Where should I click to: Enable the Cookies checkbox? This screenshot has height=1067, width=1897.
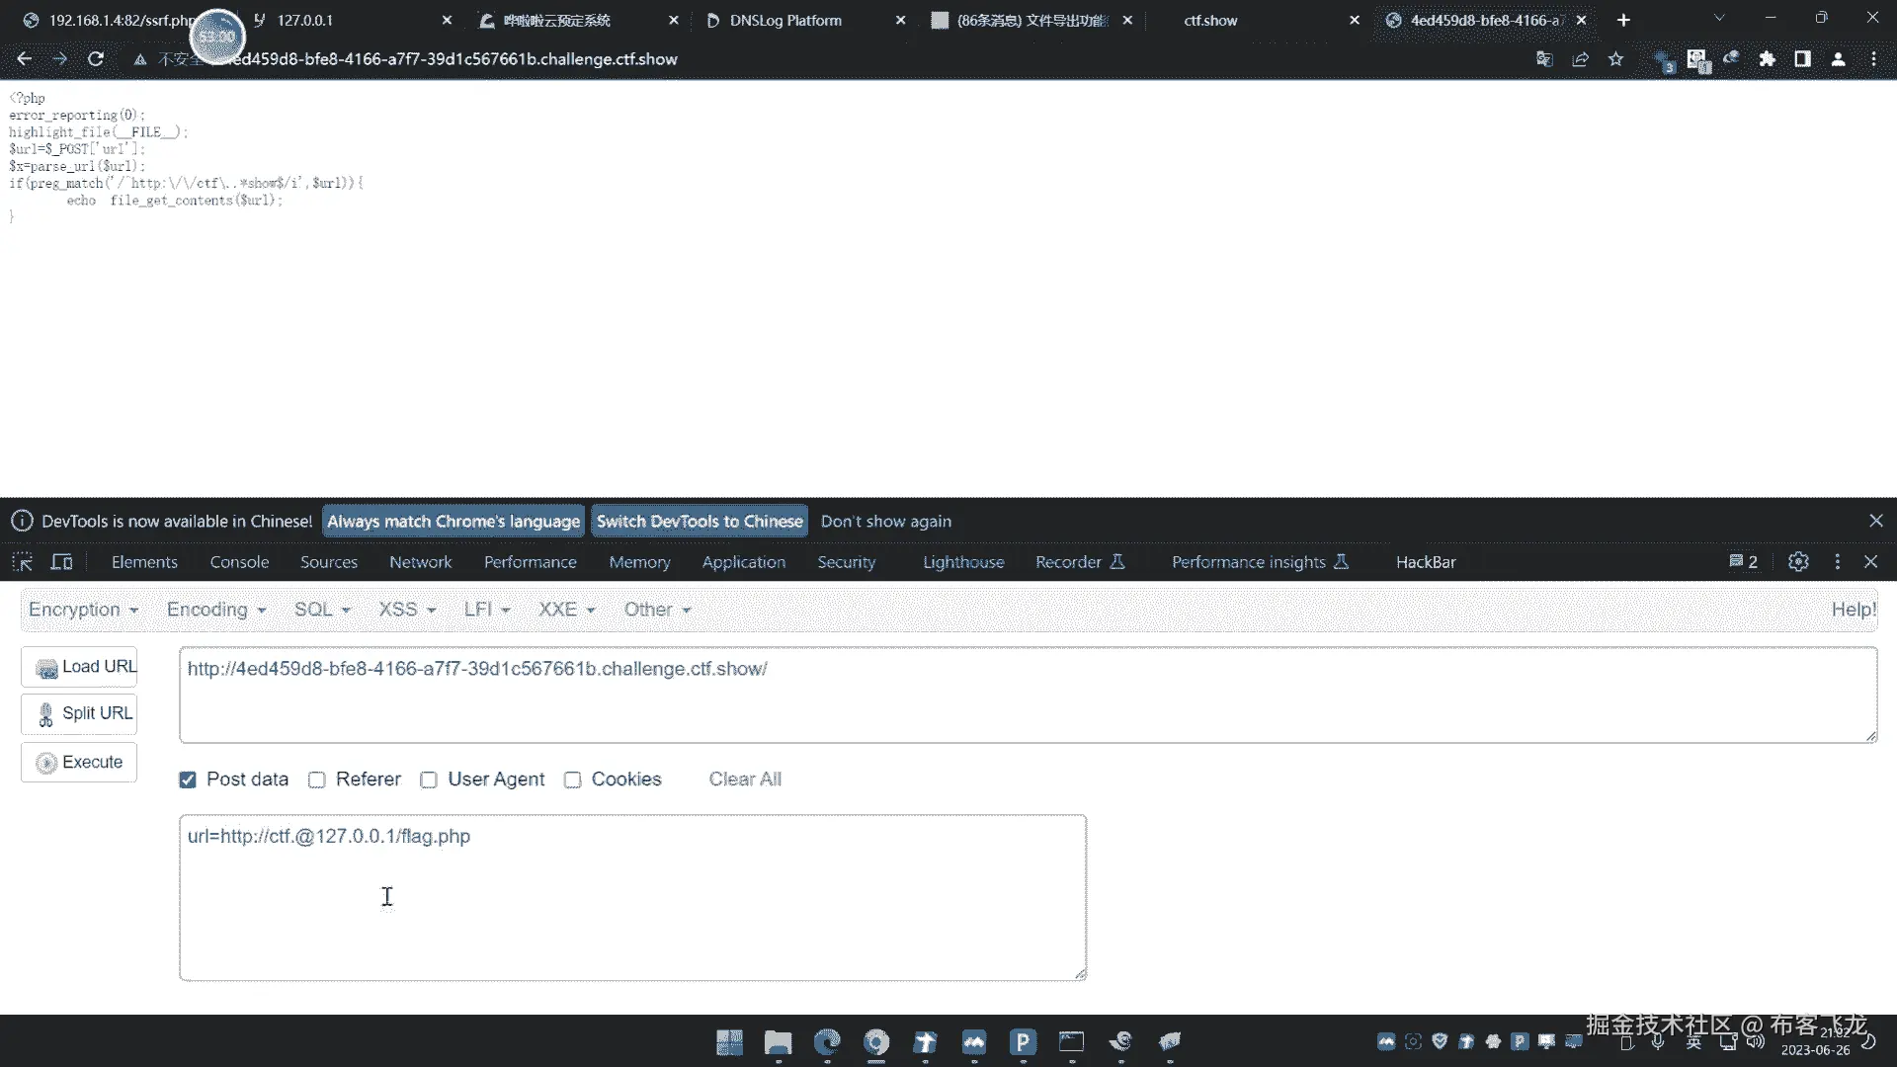pyautogui.click(x=572, y=780)
